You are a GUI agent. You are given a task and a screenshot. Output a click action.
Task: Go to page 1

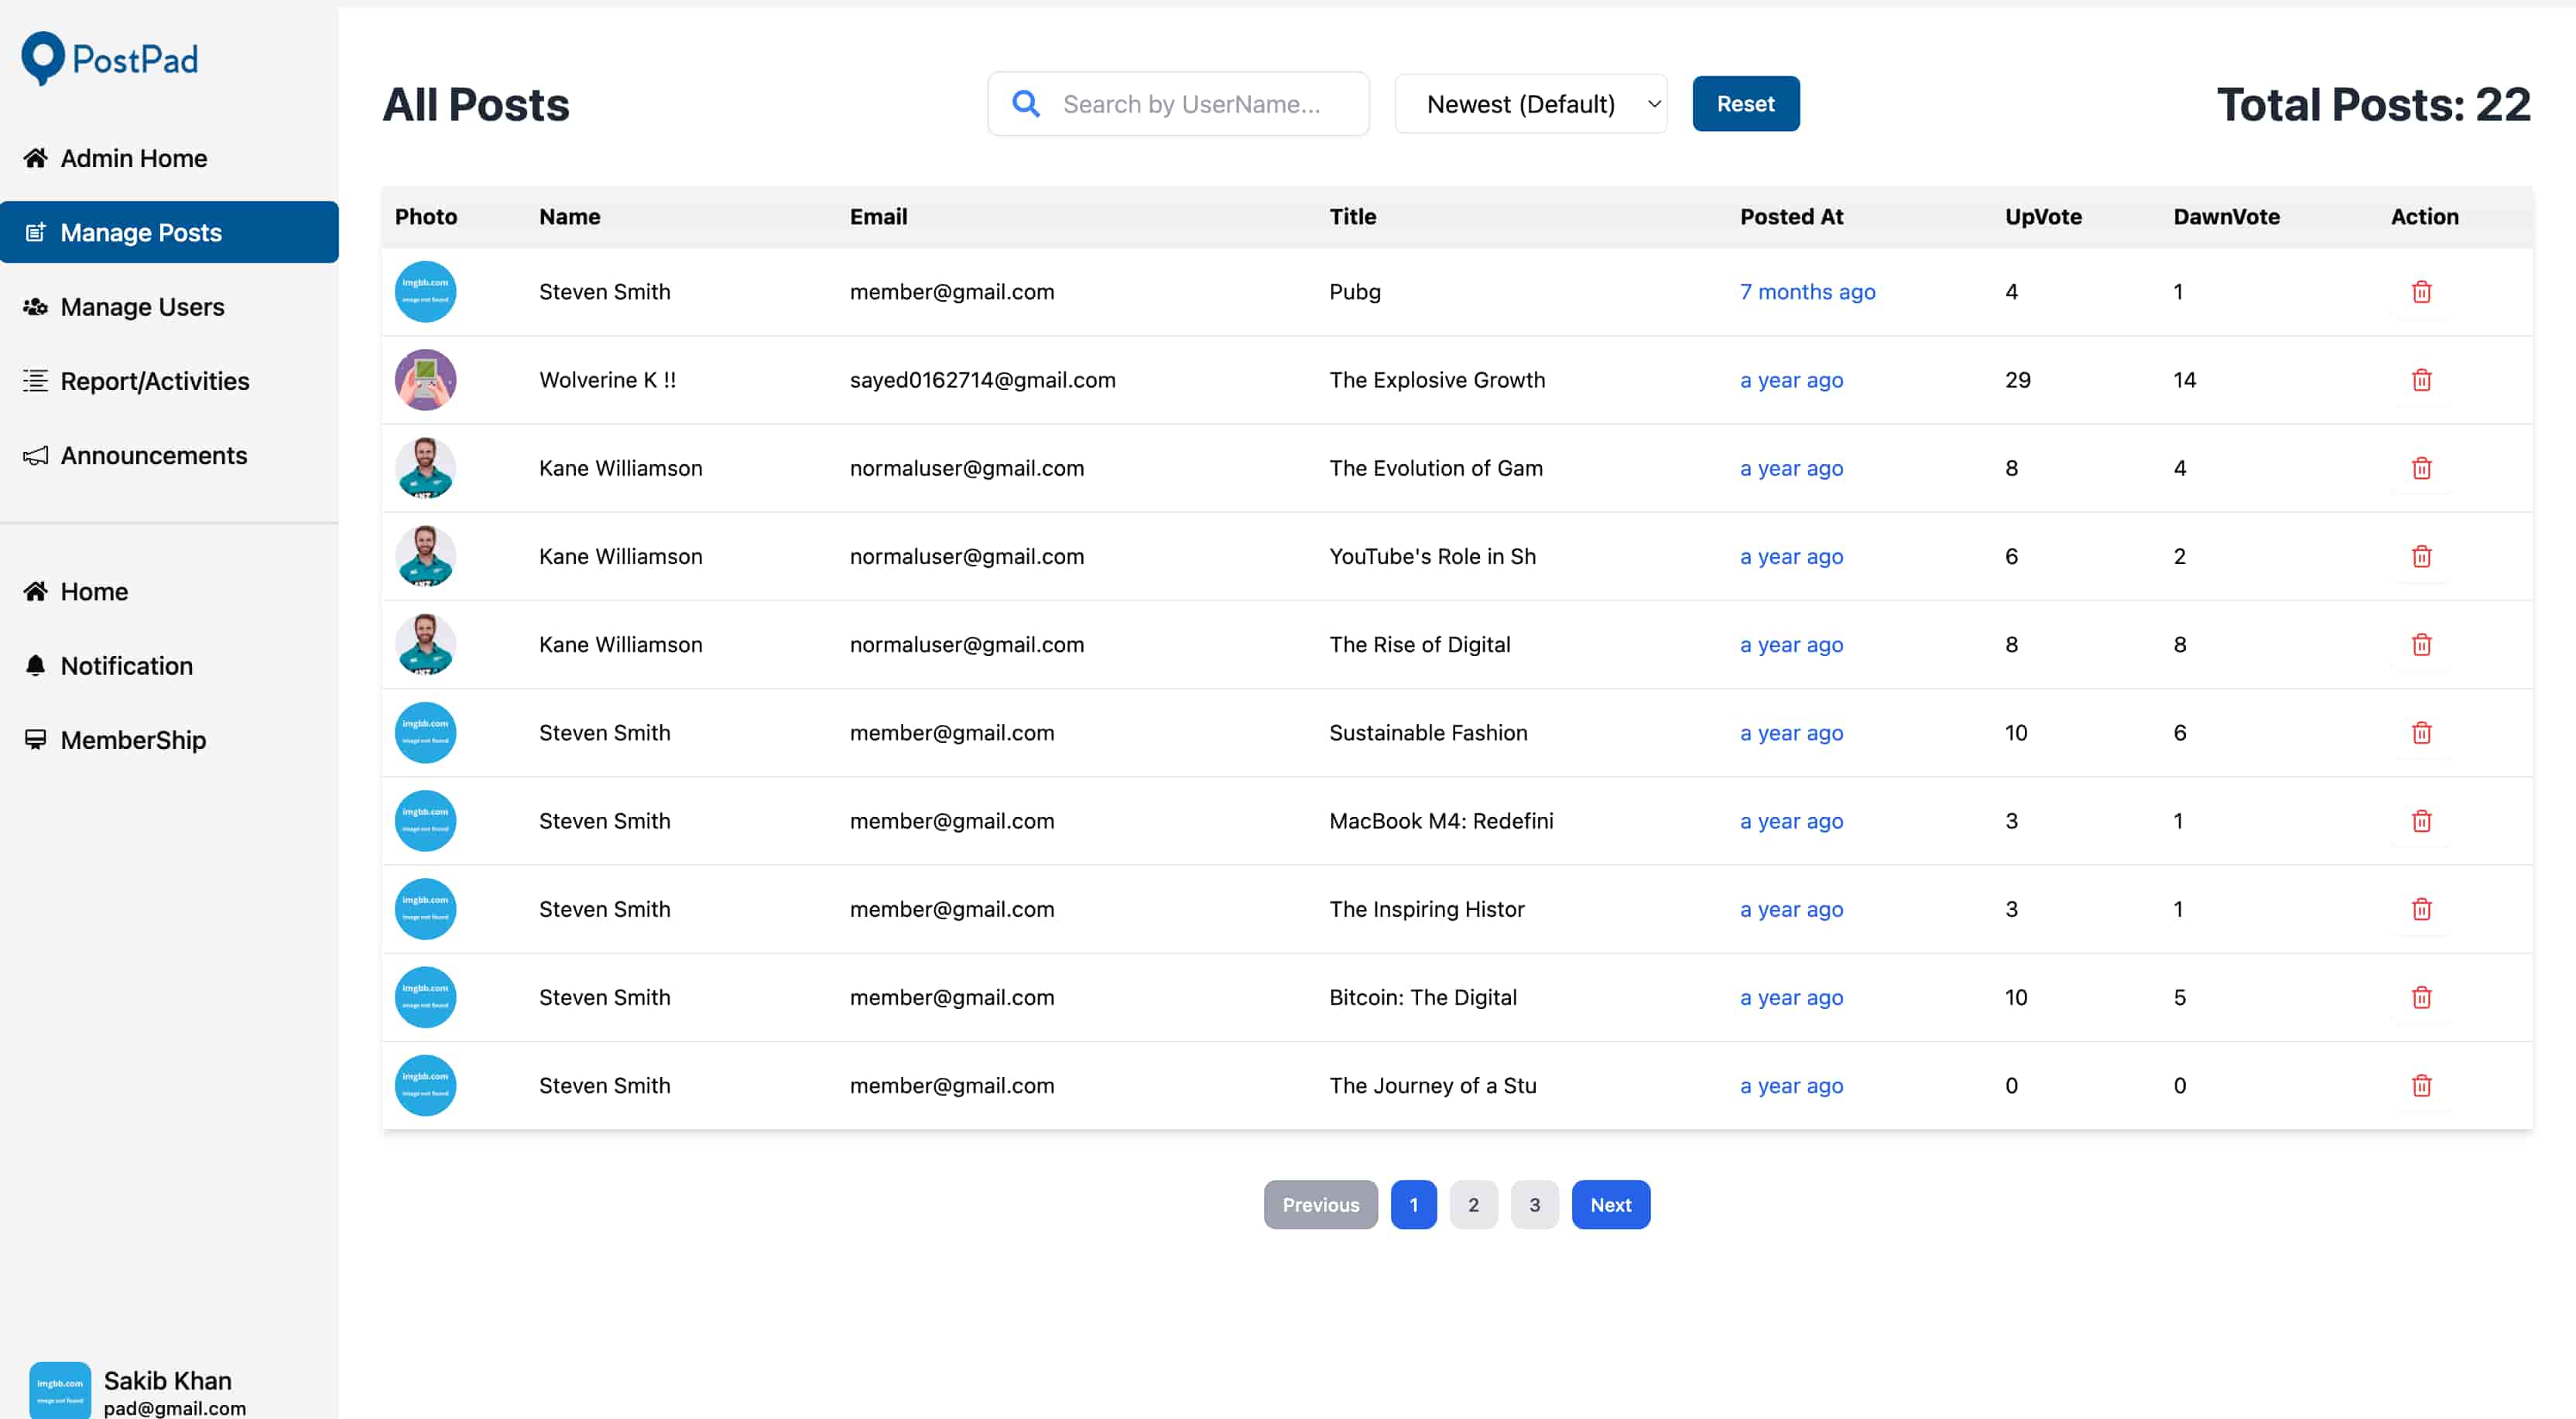coord(1413,1204)
